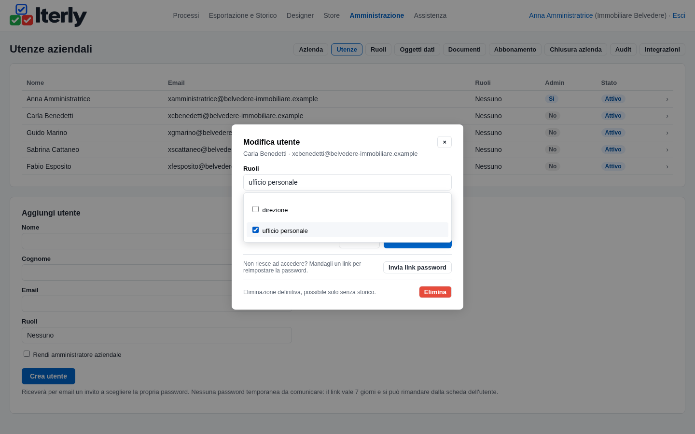This screenshot has height=434, width=695.
Task: Send the Invia link password
Action: point(417,268)
